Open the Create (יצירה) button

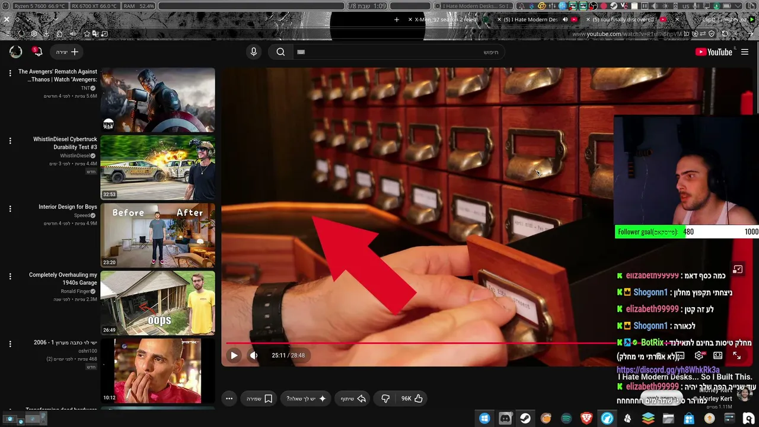coord(66,52)
